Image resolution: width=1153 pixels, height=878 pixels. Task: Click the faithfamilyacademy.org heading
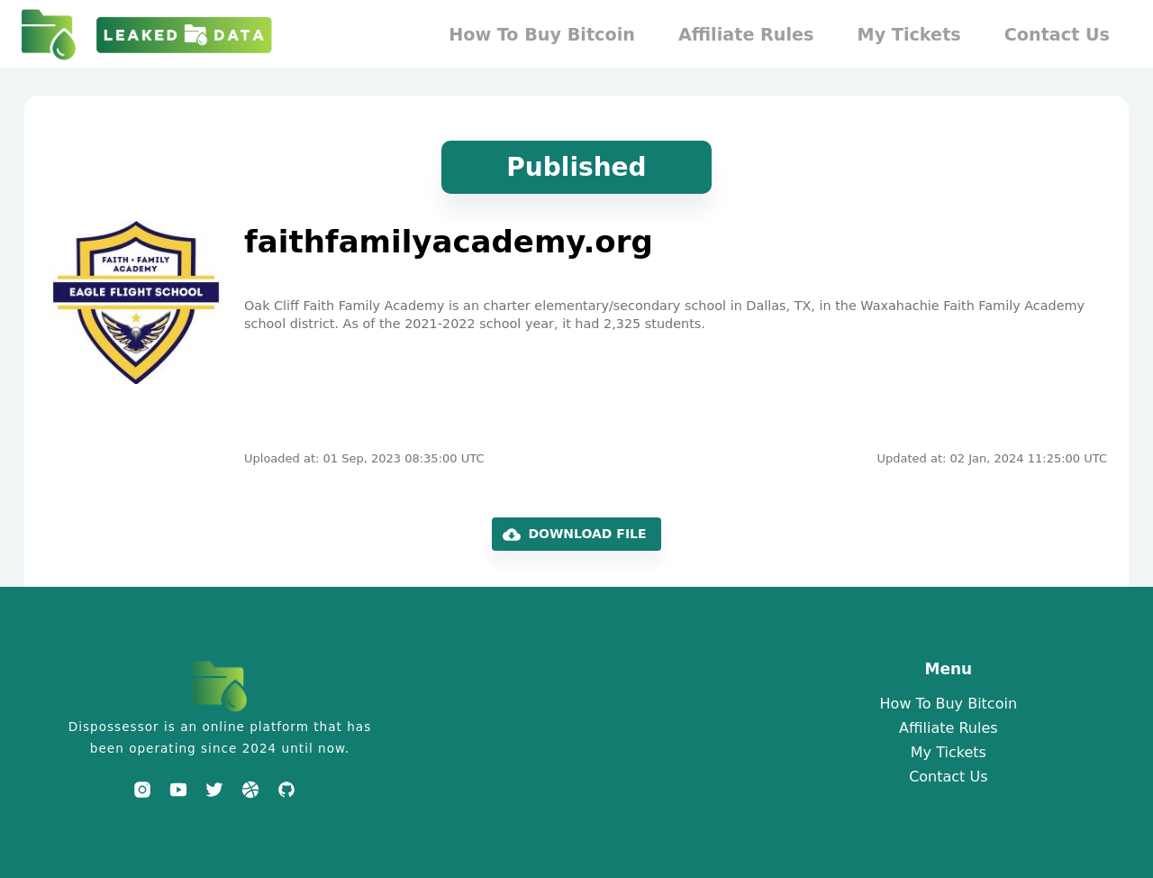448,242
